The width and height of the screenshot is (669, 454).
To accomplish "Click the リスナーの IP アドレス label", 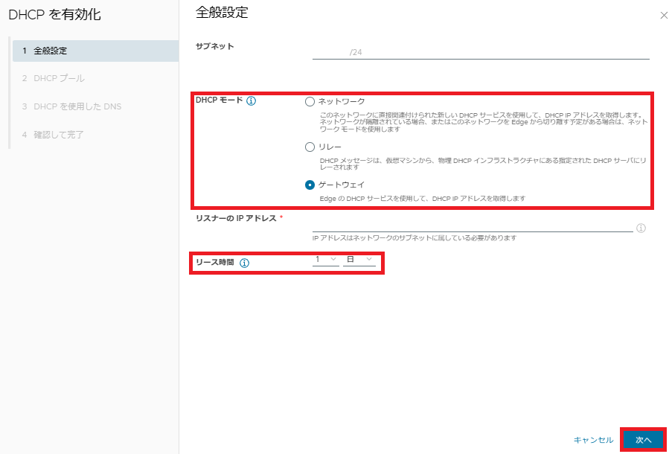I will click(237, 219).
